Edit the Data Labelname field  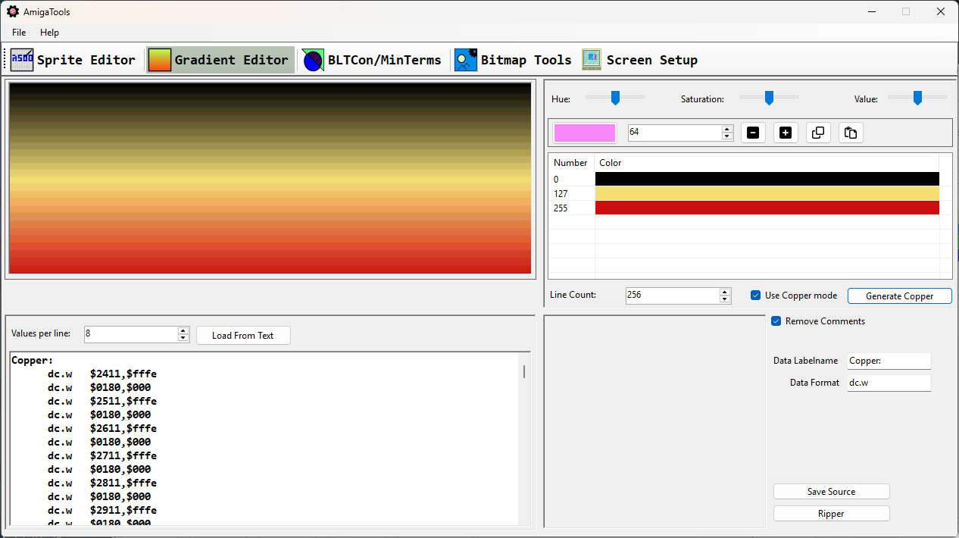point(889,361)
